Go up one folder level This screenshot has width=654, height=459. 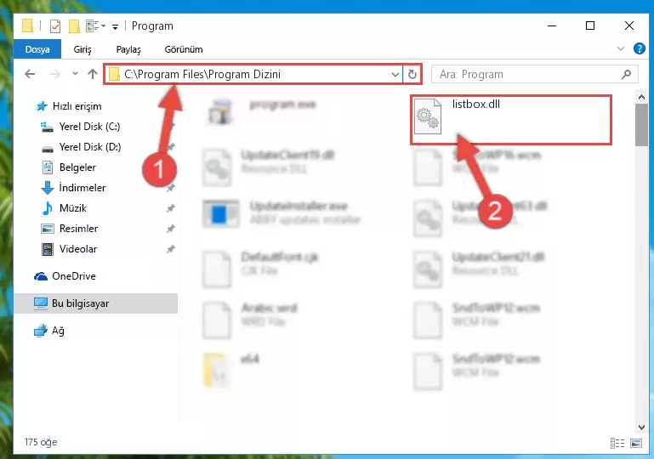pyautogui.click(x=92, y=74)
